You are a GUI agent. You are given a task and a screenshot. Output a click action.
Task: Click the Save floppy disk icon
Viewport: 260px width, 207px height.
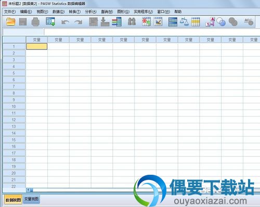[x=23, y=22]
